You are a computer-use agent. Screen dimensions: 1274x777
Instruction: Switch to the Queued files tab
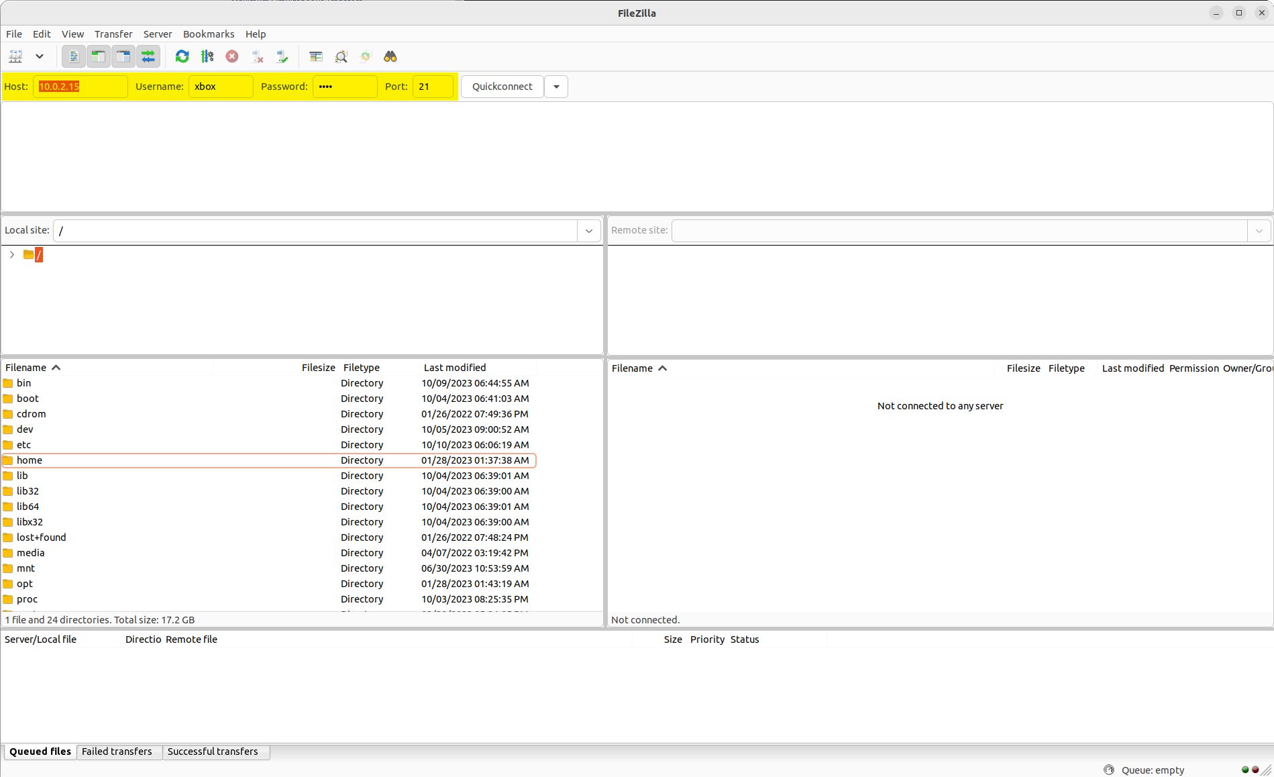click(40, 752)
